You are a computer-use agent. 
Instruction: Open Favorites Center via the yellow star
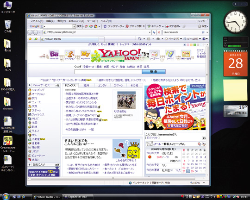click(x=30, y=39)
